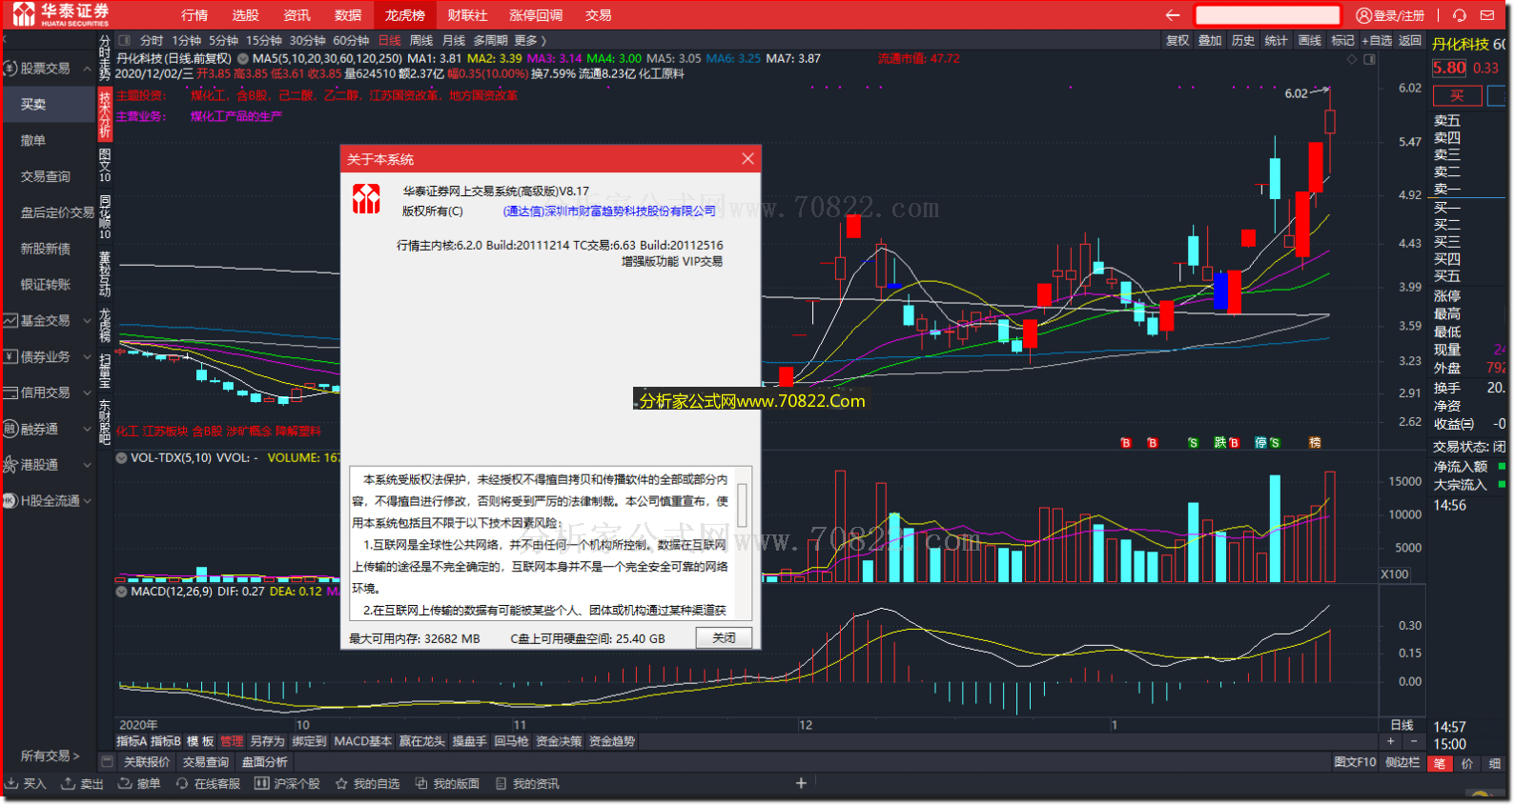Image resolution: width=1515 pixels, height=805 pixels.
Task: Click the plus icon in the bottom bar
Action: coord(801,783)
